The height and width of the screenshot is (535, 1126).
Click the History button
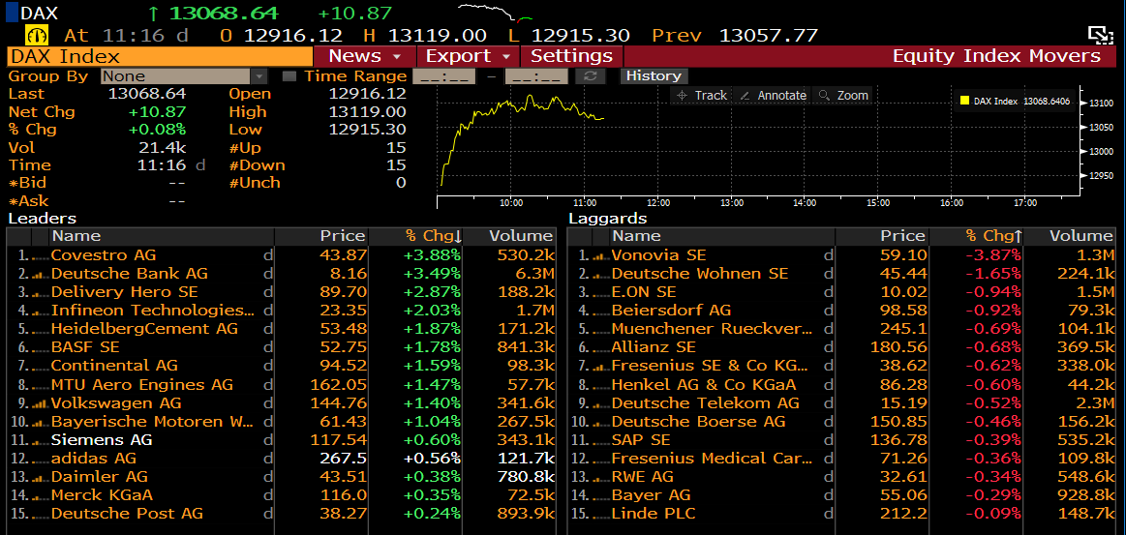[654, 76]
